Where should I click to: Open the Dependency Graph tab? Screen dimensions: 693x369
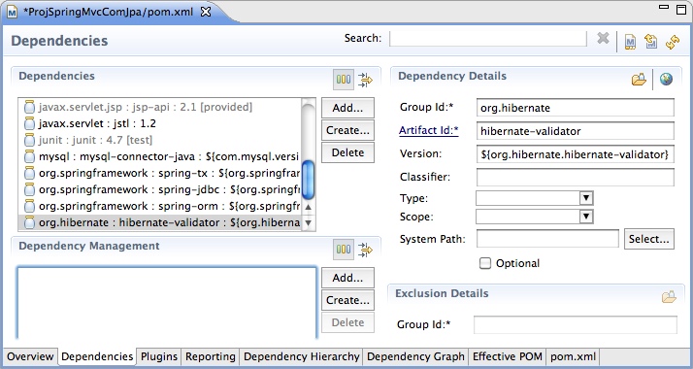(415, 356)
